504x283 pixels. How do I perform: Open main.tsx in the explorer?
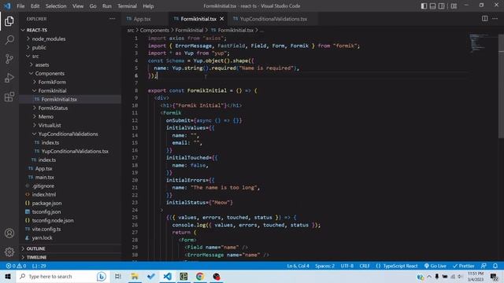point(70,177)
